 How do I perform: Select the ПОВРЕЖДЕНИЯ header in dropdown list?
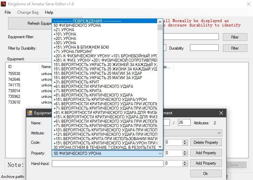(x=105, y=21)
